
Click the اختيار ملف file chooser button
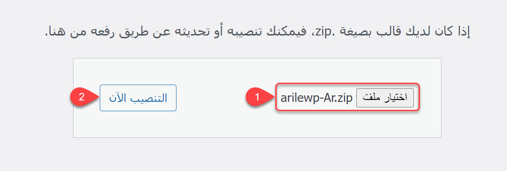pos(385,98)
